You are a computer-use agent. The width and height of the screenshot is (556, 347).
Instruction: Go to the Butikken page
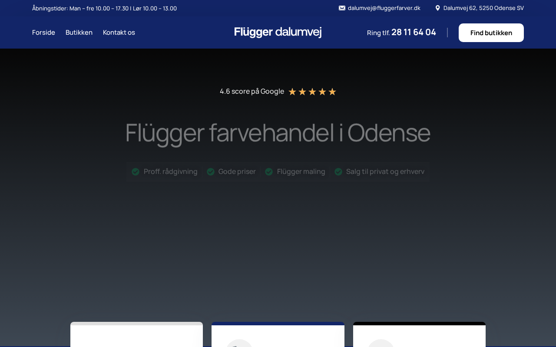coord(79,33)
